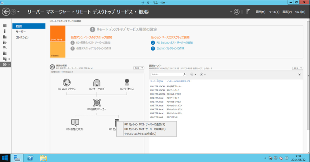Click RD セッション ホスト サーバーの追加 link

coord(175,42)
